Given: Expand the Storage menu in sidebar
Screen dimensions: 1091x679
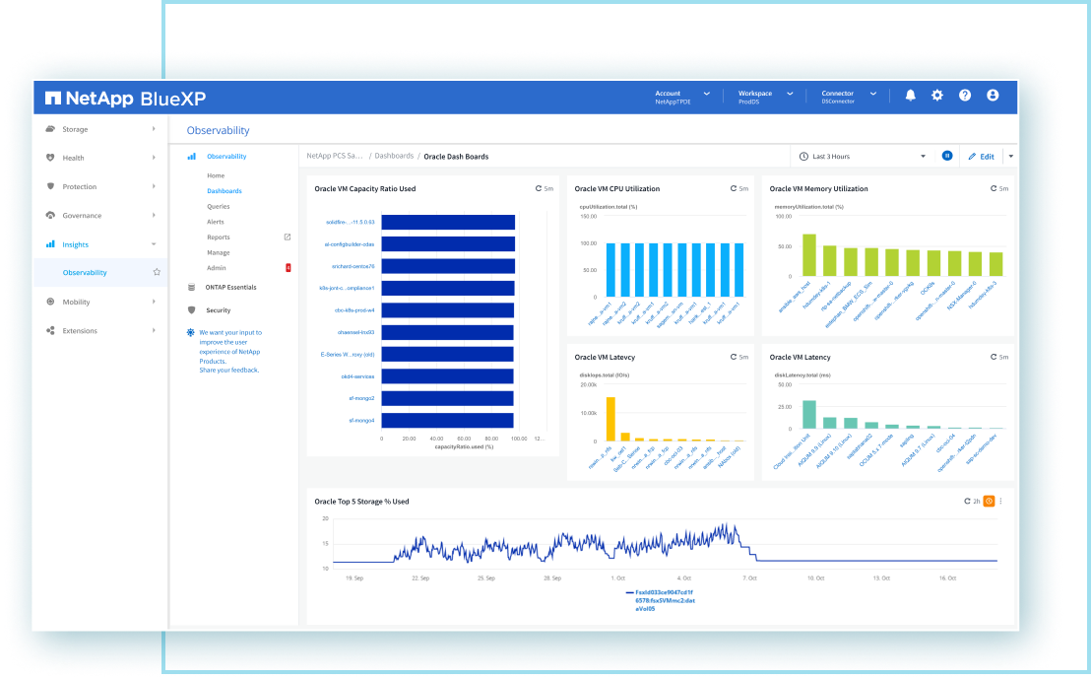Looking at the screenshot, I should pyautogui.click(x=100, y=129).
